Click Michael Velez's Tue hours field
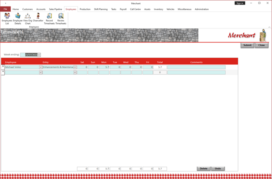This screenshot has width=272, height=179. tap(115, 67)
